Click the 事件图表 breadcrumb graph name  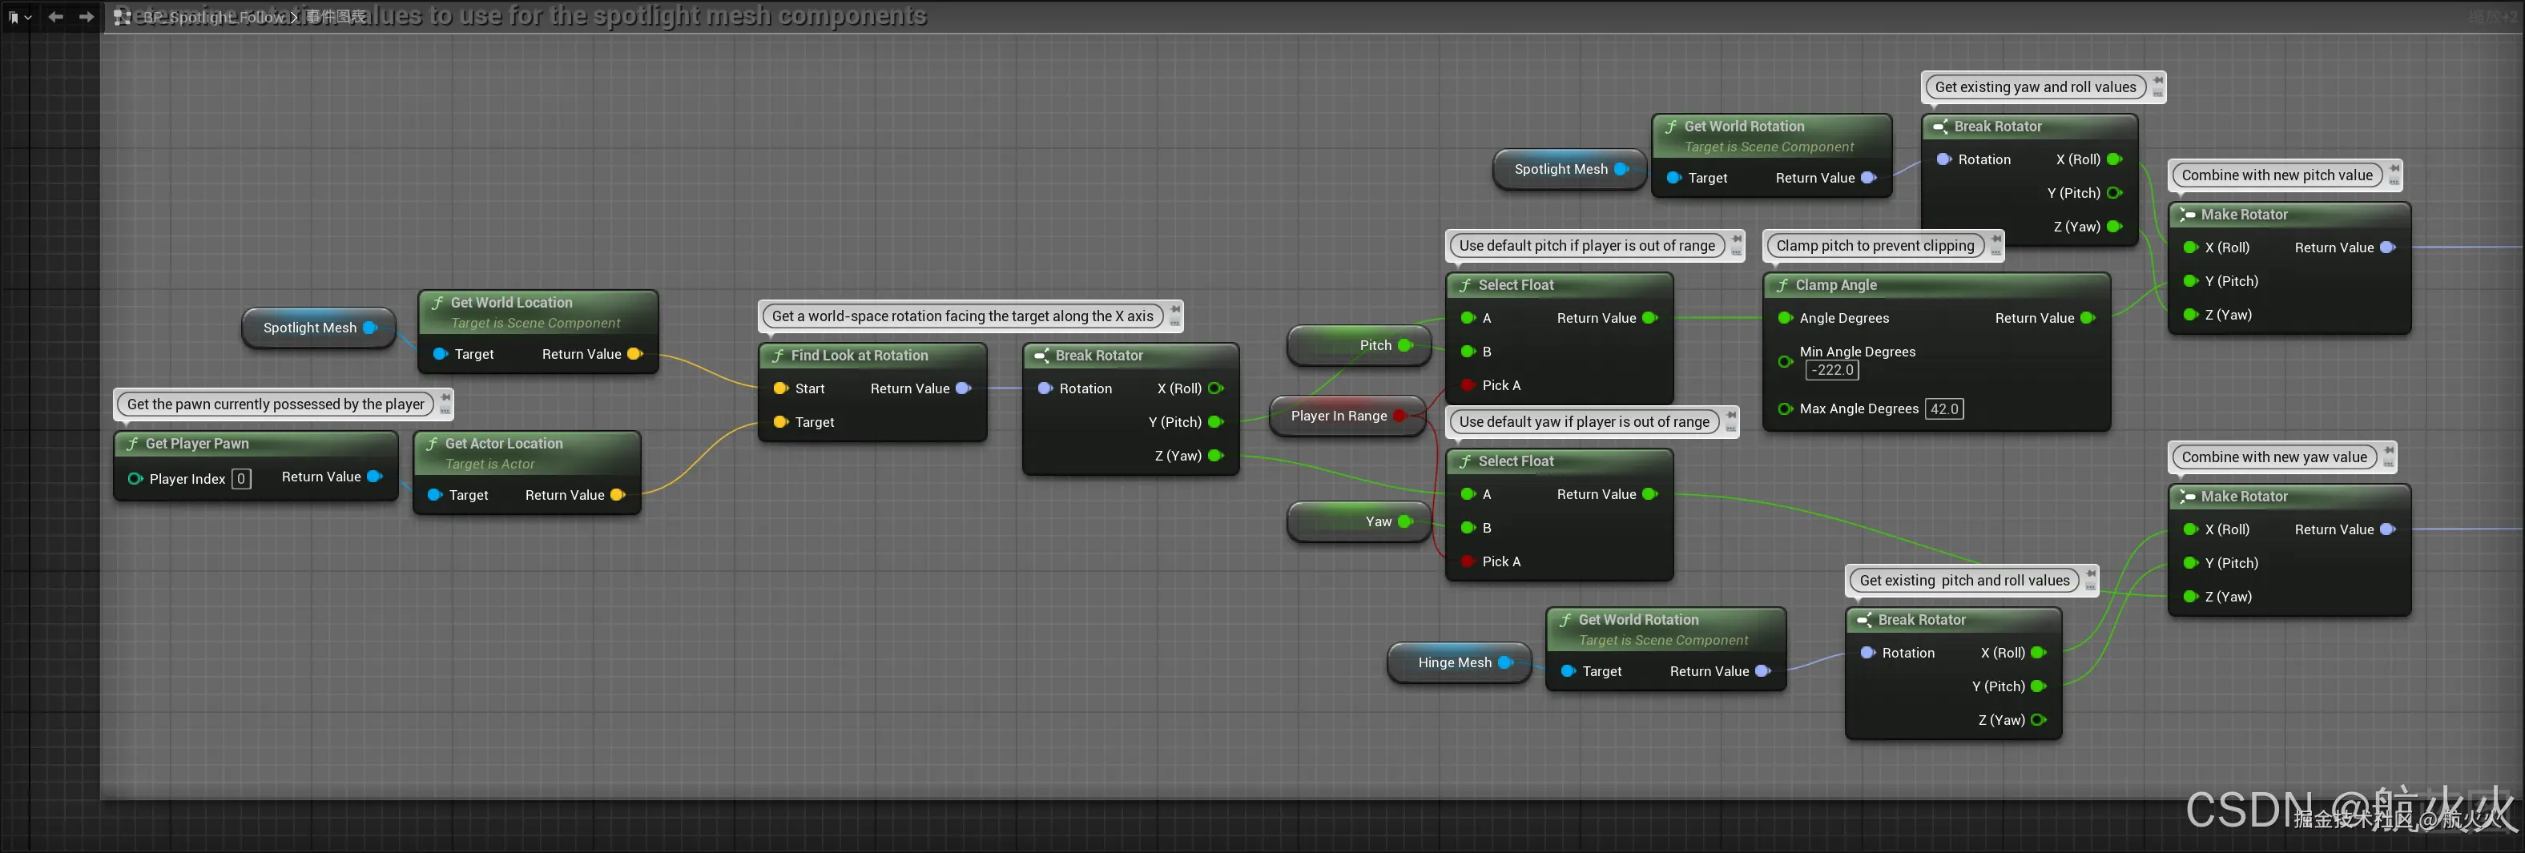click(335, 18)
